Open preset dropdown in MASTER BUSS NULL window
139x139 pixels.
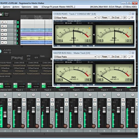(95, 57)
